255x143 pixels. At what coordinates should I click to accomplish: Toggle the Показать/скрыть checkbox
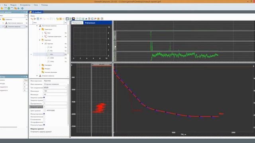tap(44, 125)
